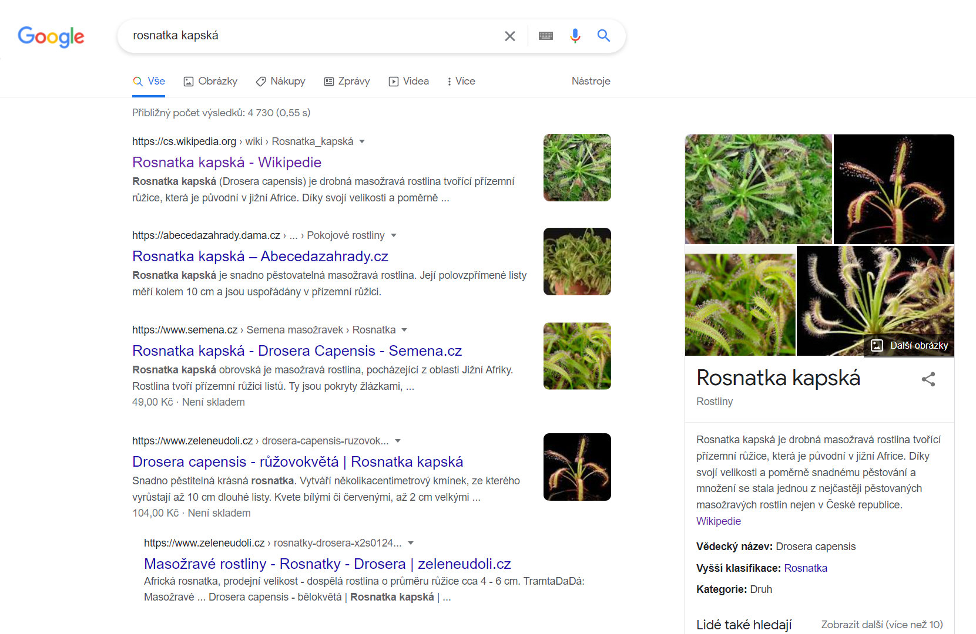Click the 'Lidé také hledají' heading

click(x=744, y=625)
